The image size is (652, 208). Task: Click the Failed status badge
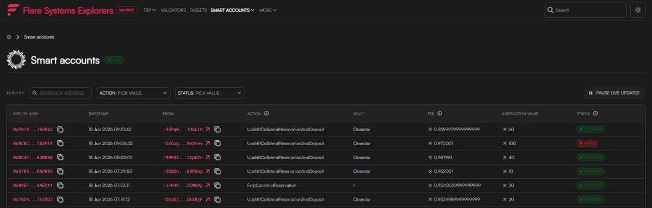tap(587, 144)
